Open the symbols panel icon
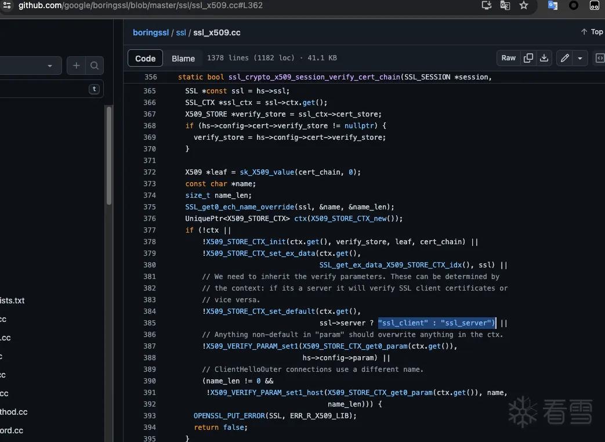The width and height of the screenshot is (605, 442). 600,58
